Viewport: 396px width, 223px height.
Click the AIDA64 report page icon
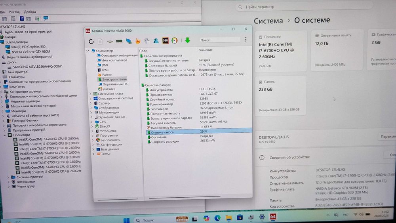pyautogui.click(x=100, y=41)
